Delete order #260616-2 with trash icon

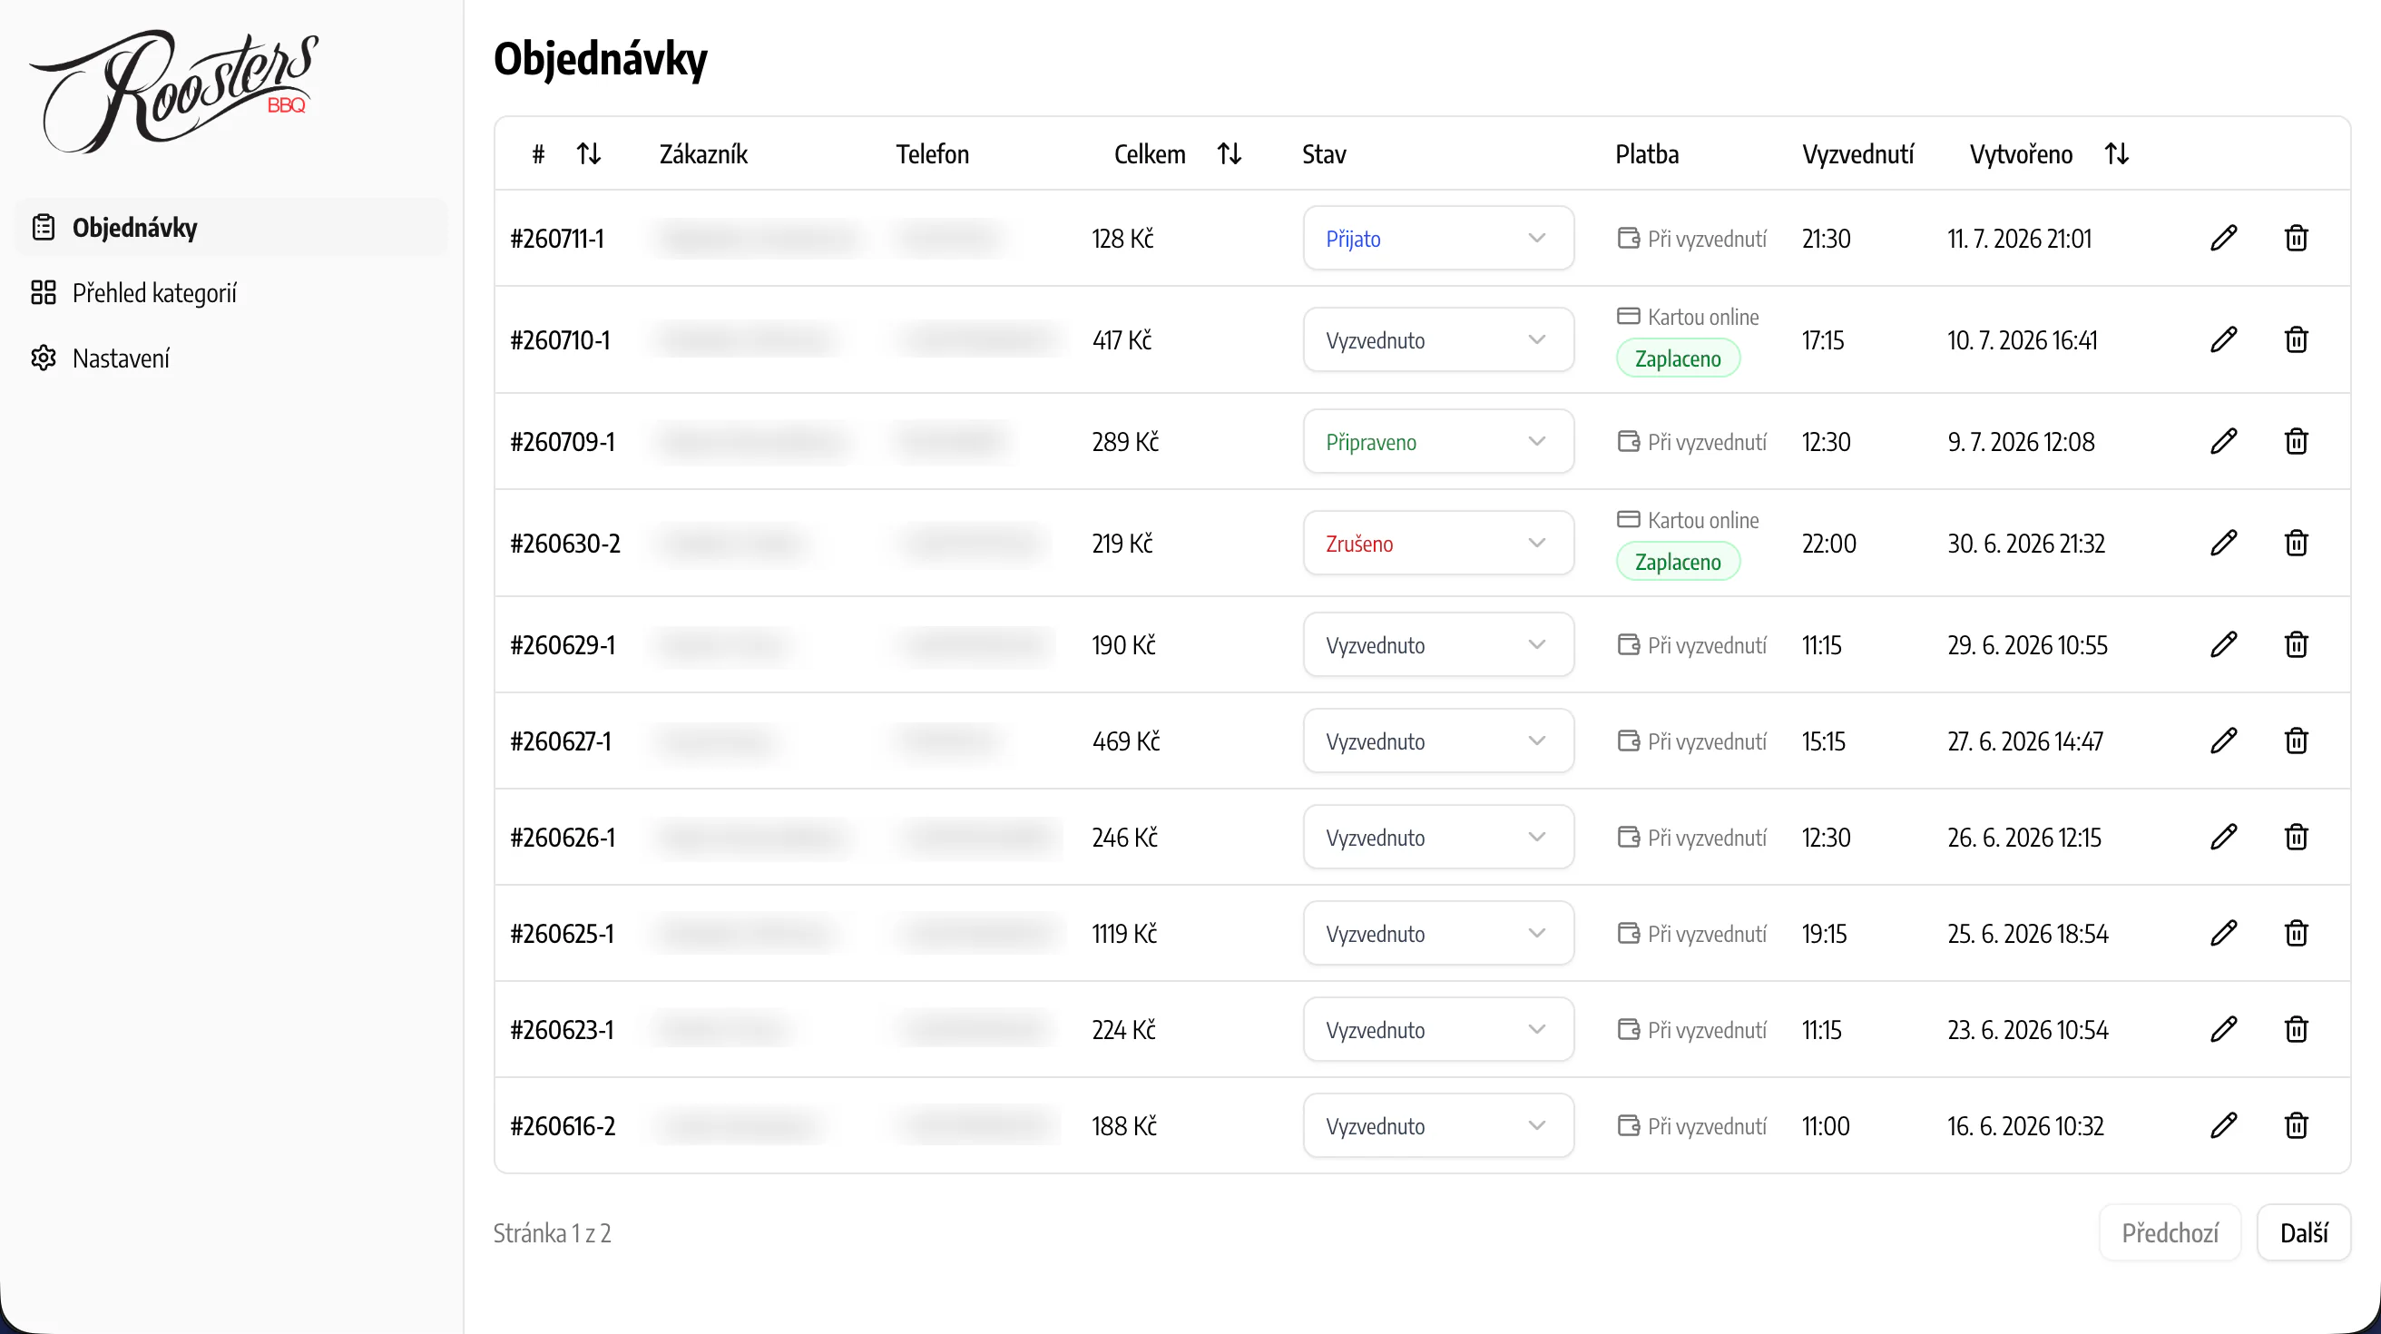click(2297, 1125)
